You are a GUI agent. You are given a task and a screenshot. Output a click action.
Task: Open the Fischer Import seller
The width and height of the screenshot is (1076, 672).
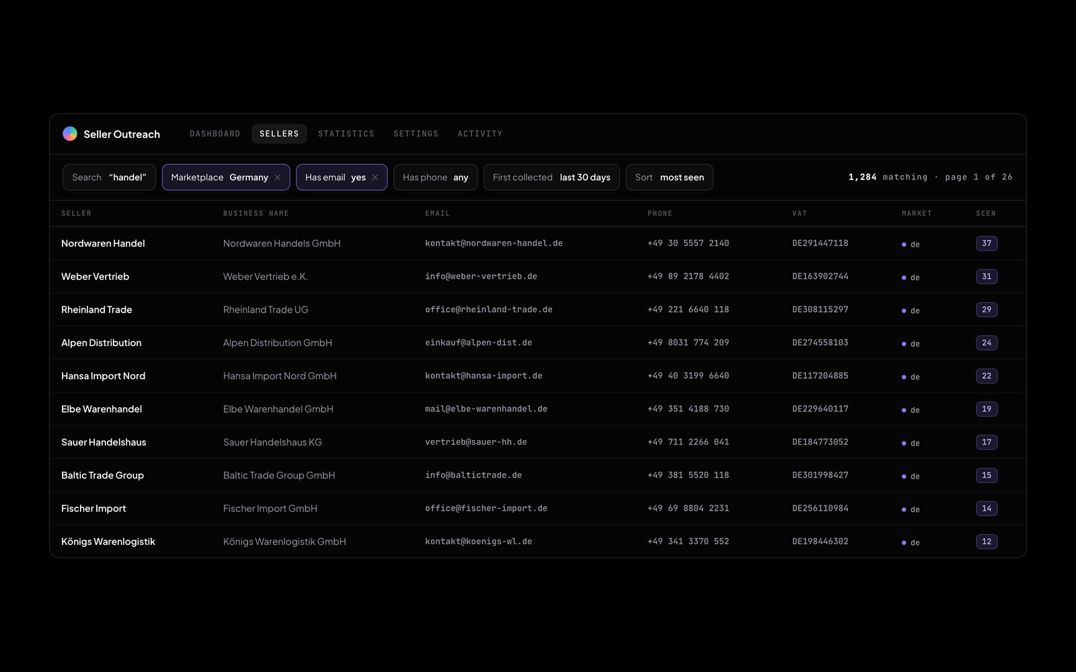click(93, 509)
